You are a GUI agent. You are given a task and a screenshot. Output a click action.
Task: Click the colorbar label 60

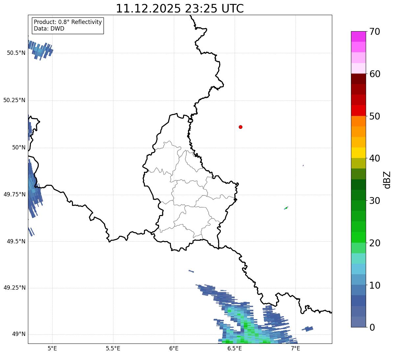375,74
